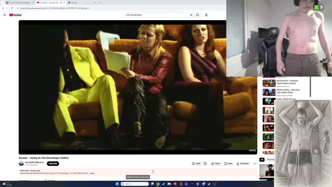Mute the Alcazar tab via its speaker icon

[61, 3]
